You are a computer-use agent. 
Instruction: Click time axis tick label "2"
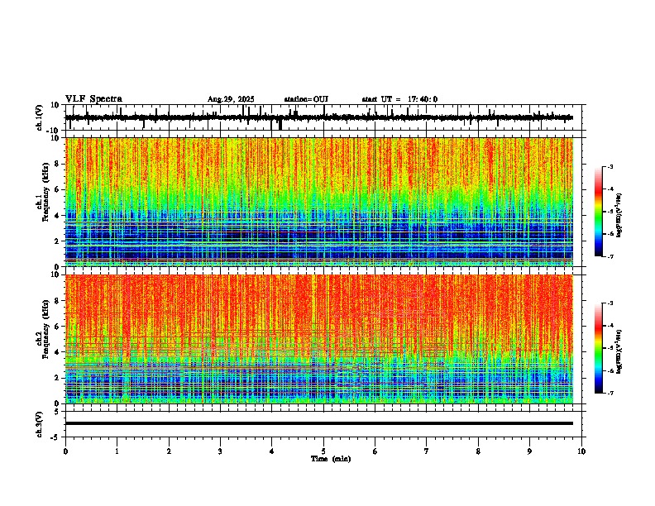tap(169, 451)
